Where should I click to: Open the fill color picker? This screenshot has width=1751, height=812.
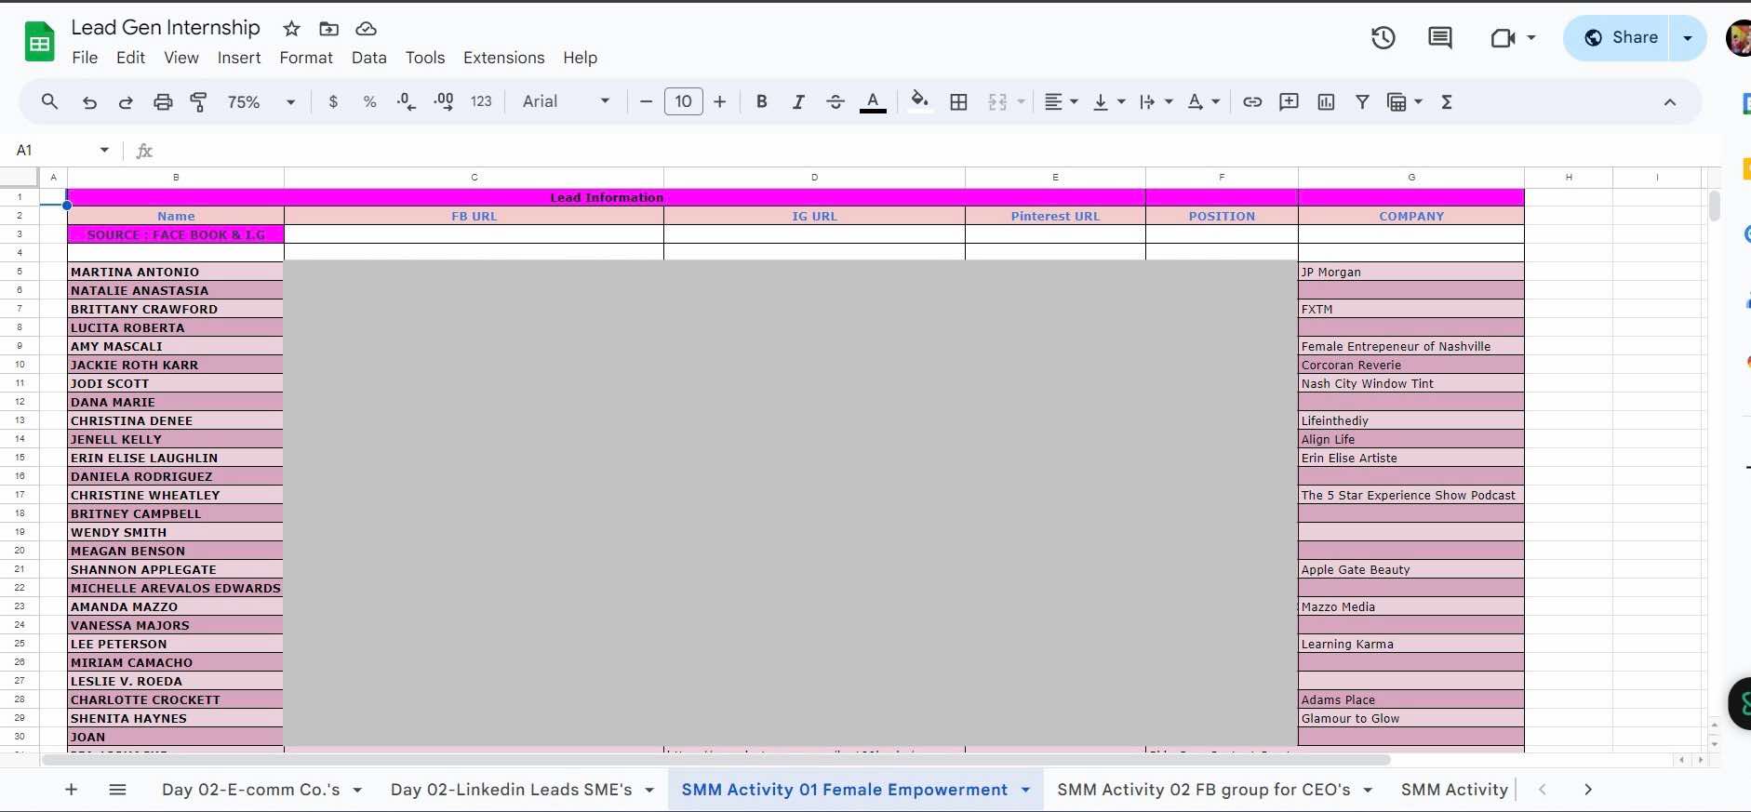(920, 102)
